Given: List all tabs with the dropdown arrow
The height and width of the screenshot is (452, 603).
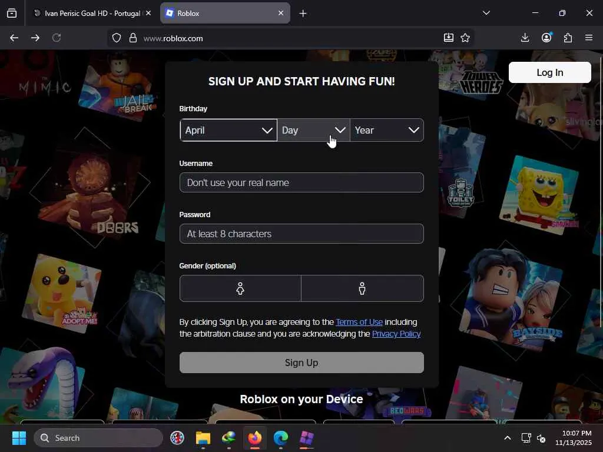Looking at the screenshot, I should 486,13.
